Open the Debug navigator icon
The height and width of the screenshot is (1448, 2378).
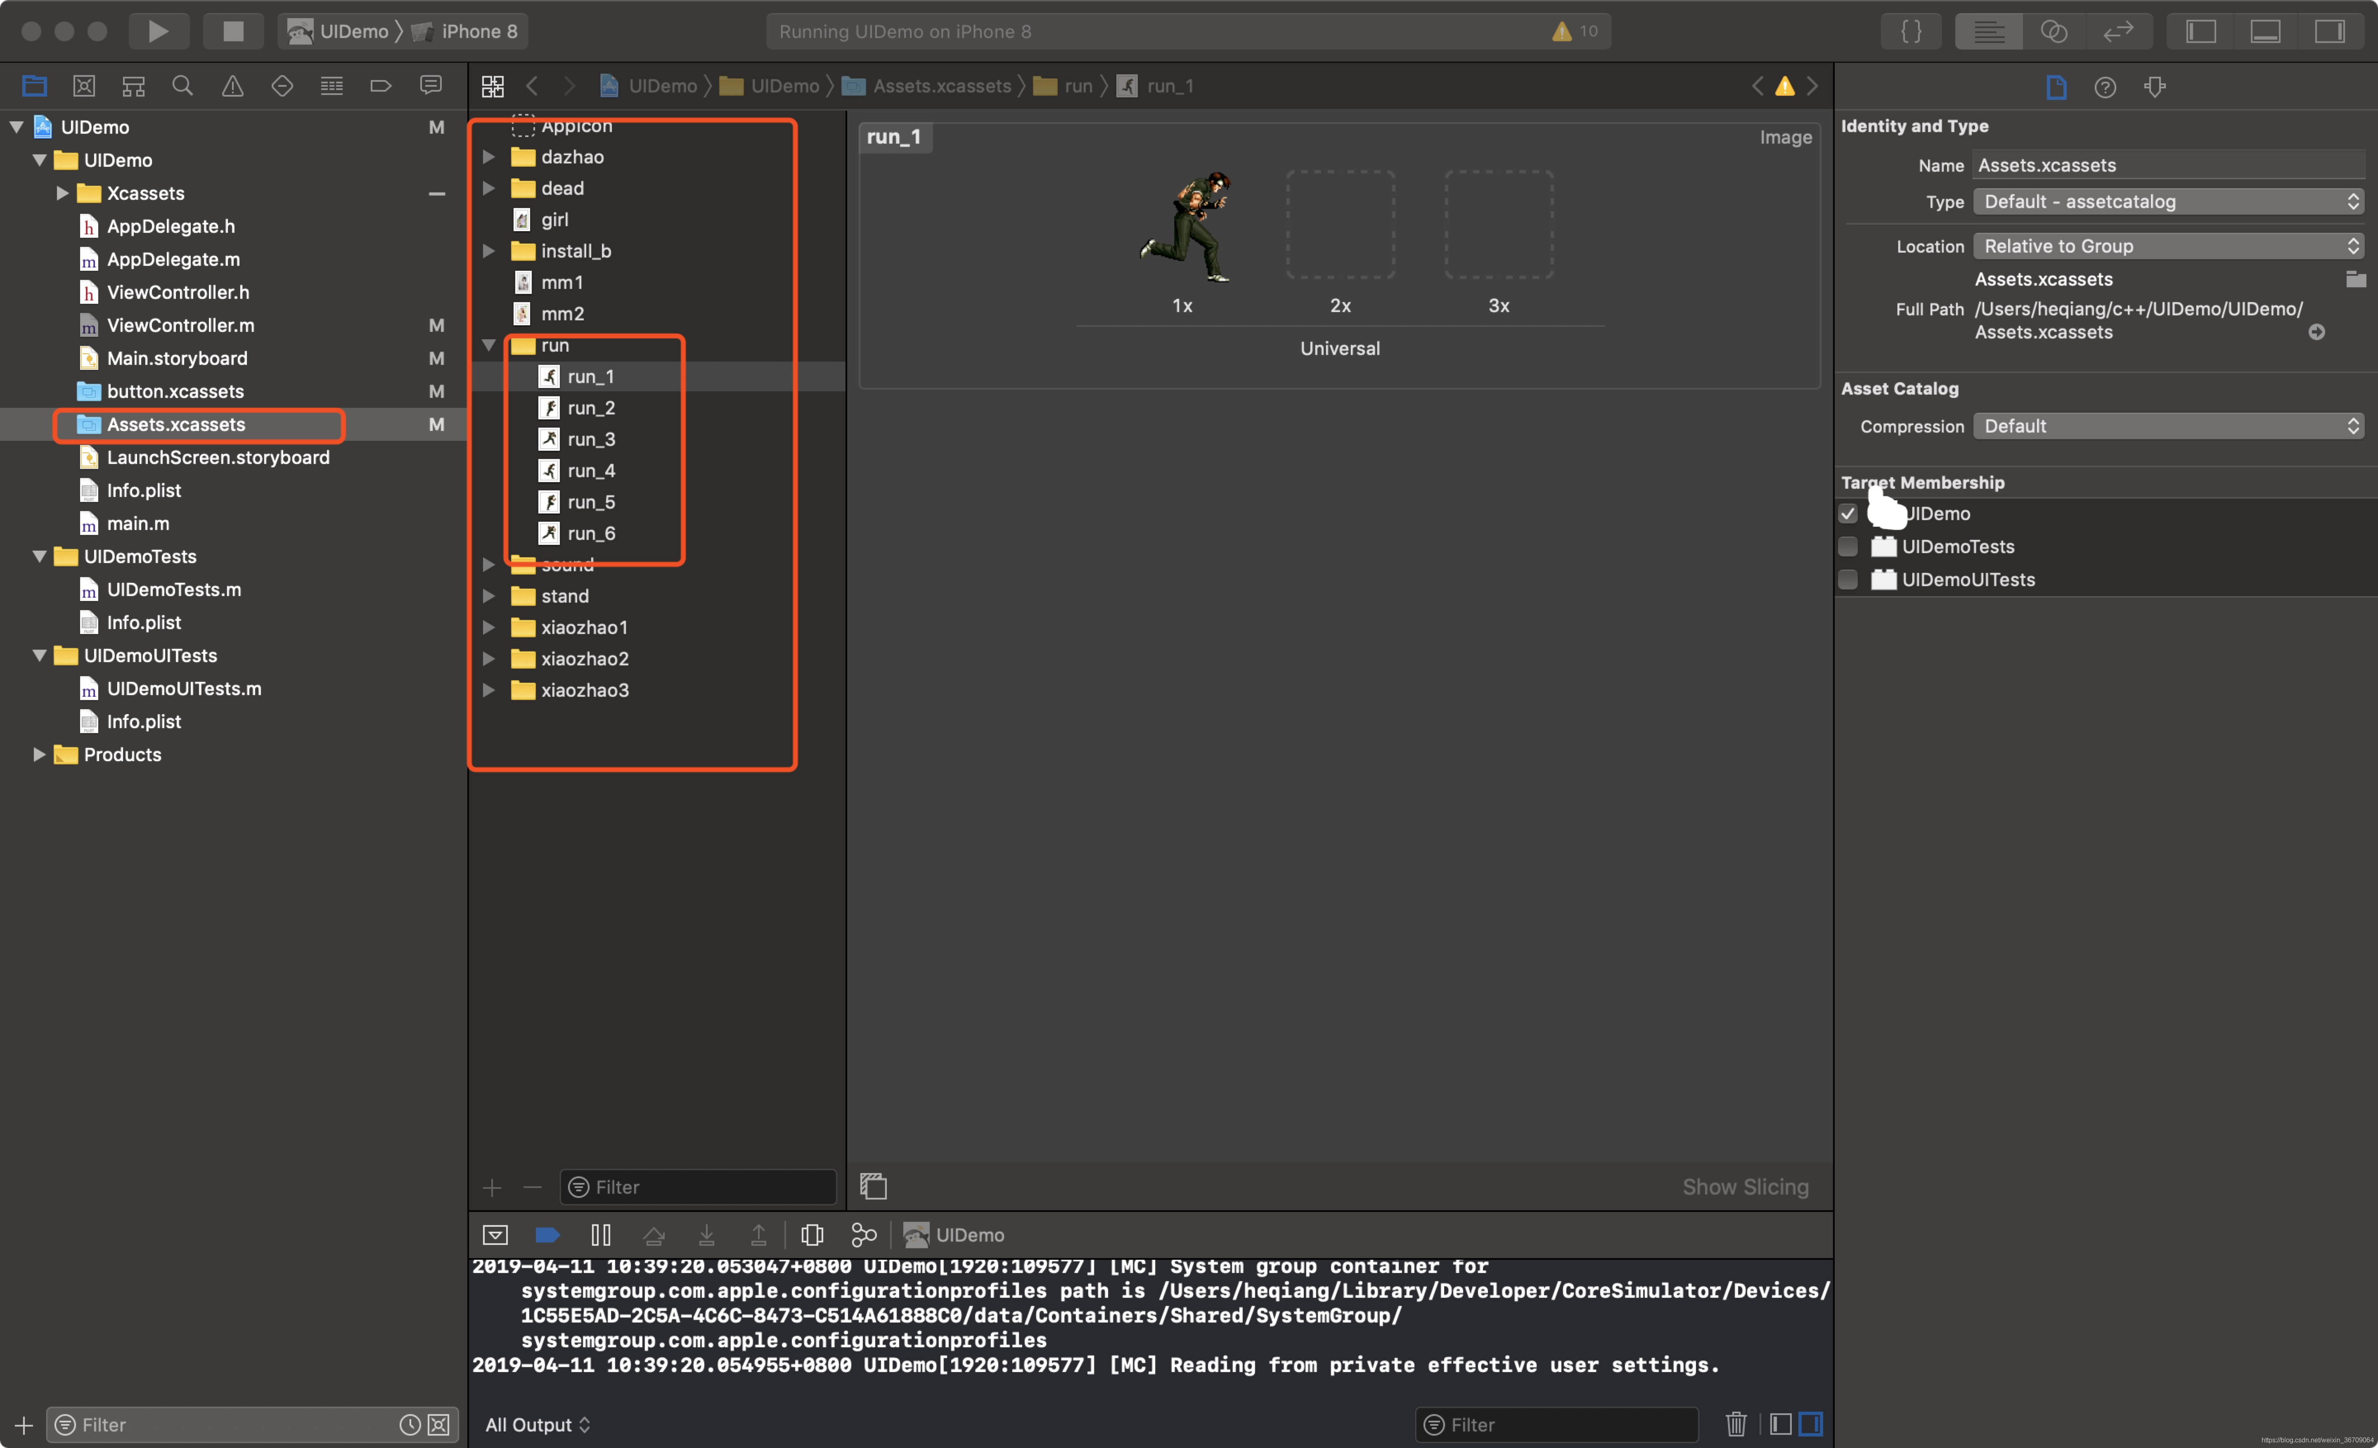click(x=331, y=86)
